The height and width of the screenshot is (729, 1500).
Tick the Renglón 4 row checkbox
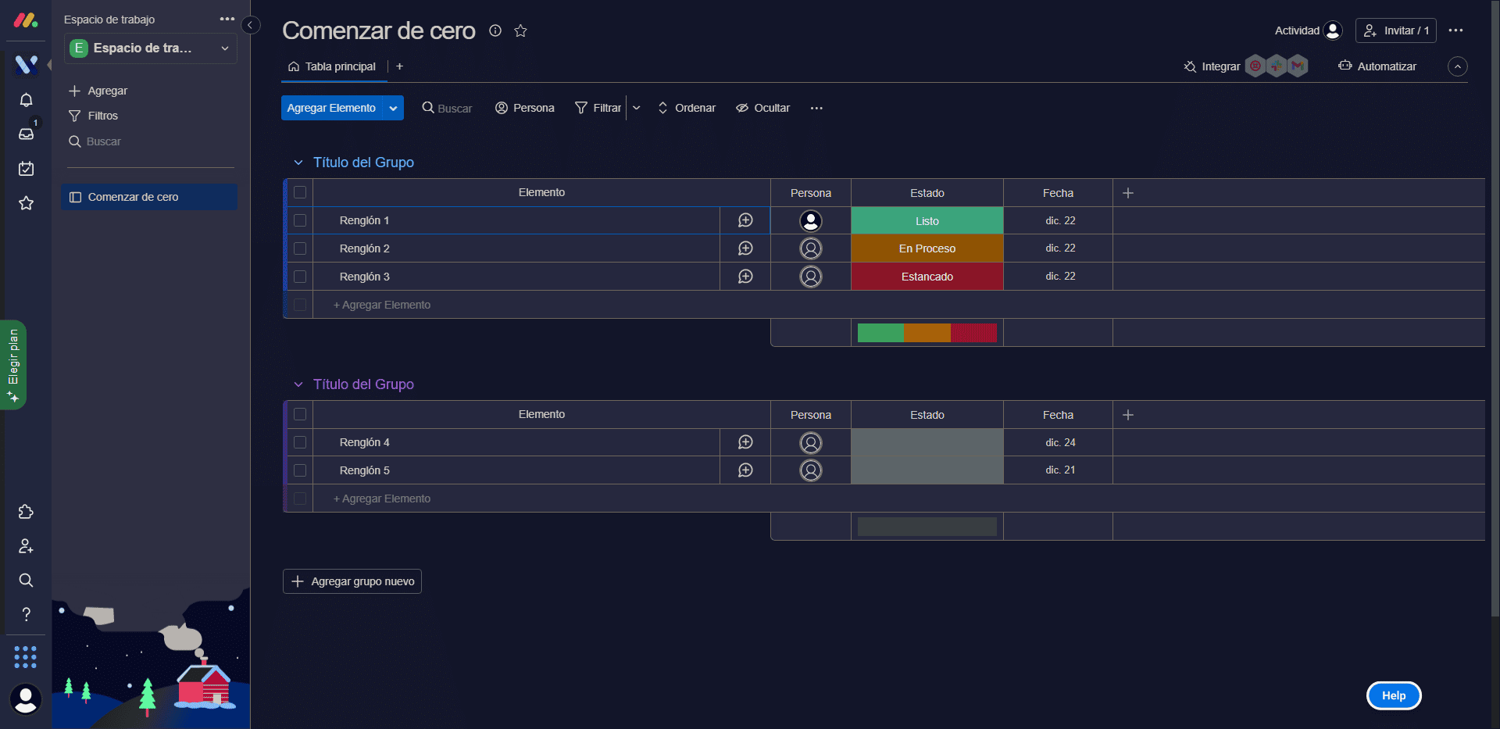tap(300, 442)
